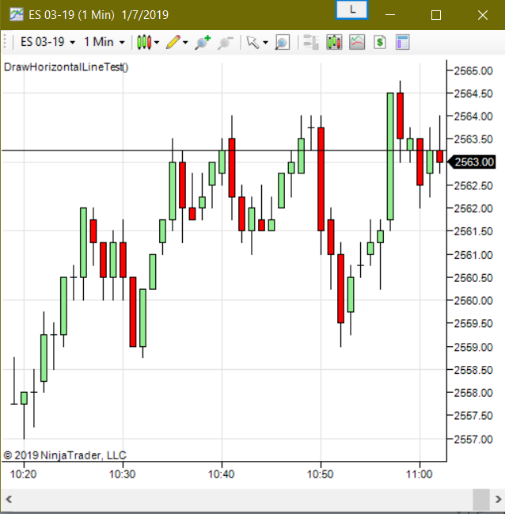The width and height of the screenshot is (505, 514).
Task: Click the Chart Trader toolbar icon
Action: (x=311, y=42)
